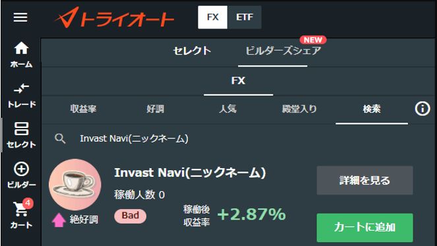Image resolution: width=437 pixels, height=246 pixels.
Task: Click the search magnifier icon
Action: (x=60, y=138)
